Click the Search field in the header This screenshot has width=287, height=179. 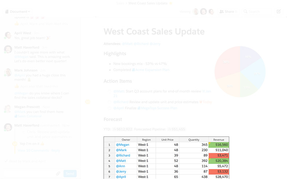tap(258, 12)
